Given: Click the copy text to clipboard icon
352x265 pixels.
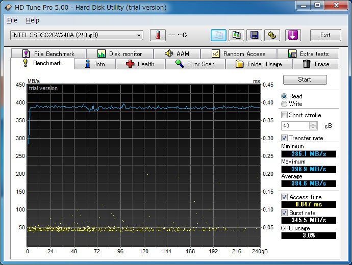Looking at the screenshot, I should click(219, 35).
